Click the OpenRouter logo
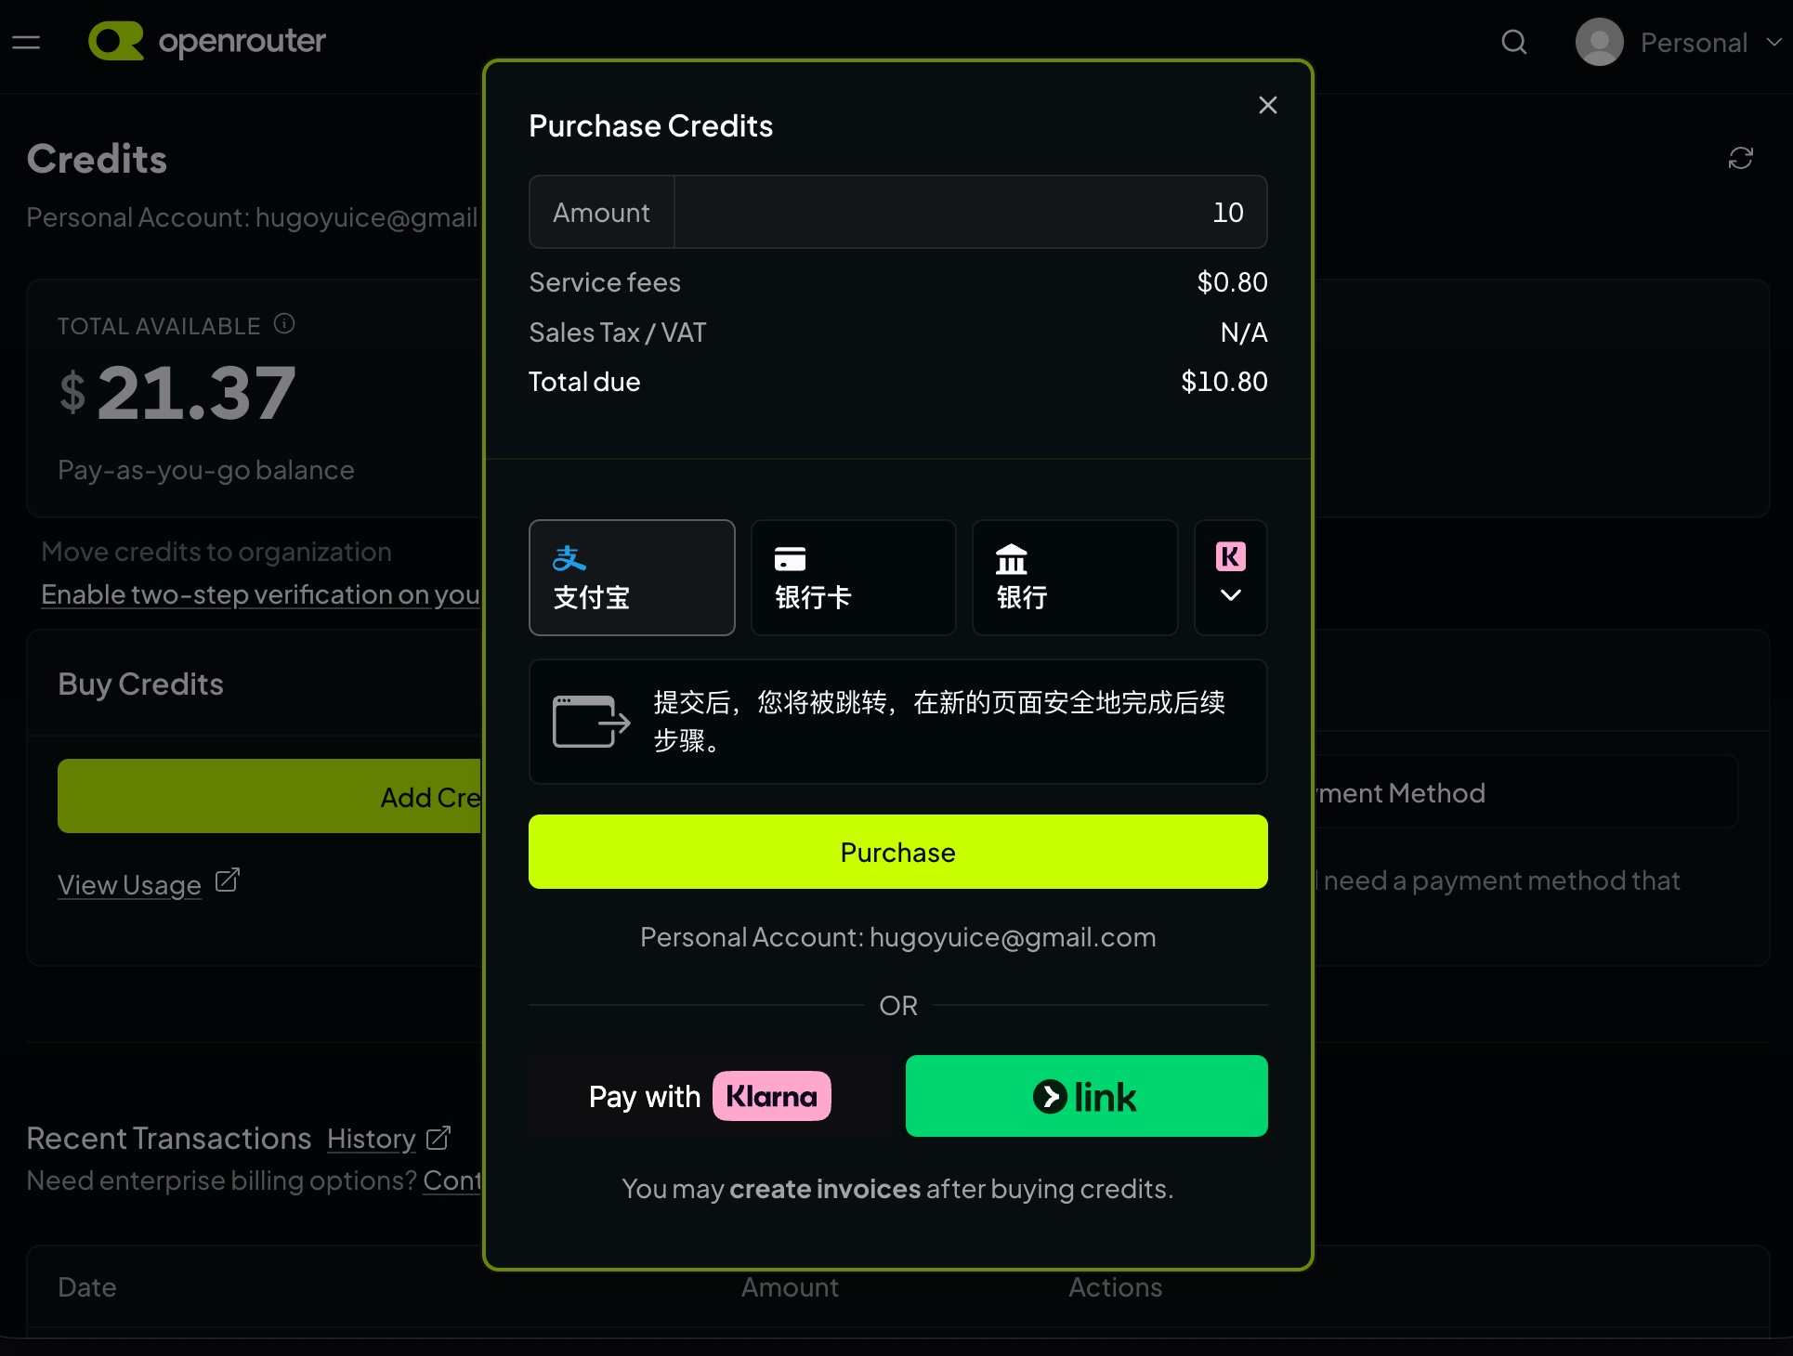Screen dimensions: 1793x1356 pos(207,42)
